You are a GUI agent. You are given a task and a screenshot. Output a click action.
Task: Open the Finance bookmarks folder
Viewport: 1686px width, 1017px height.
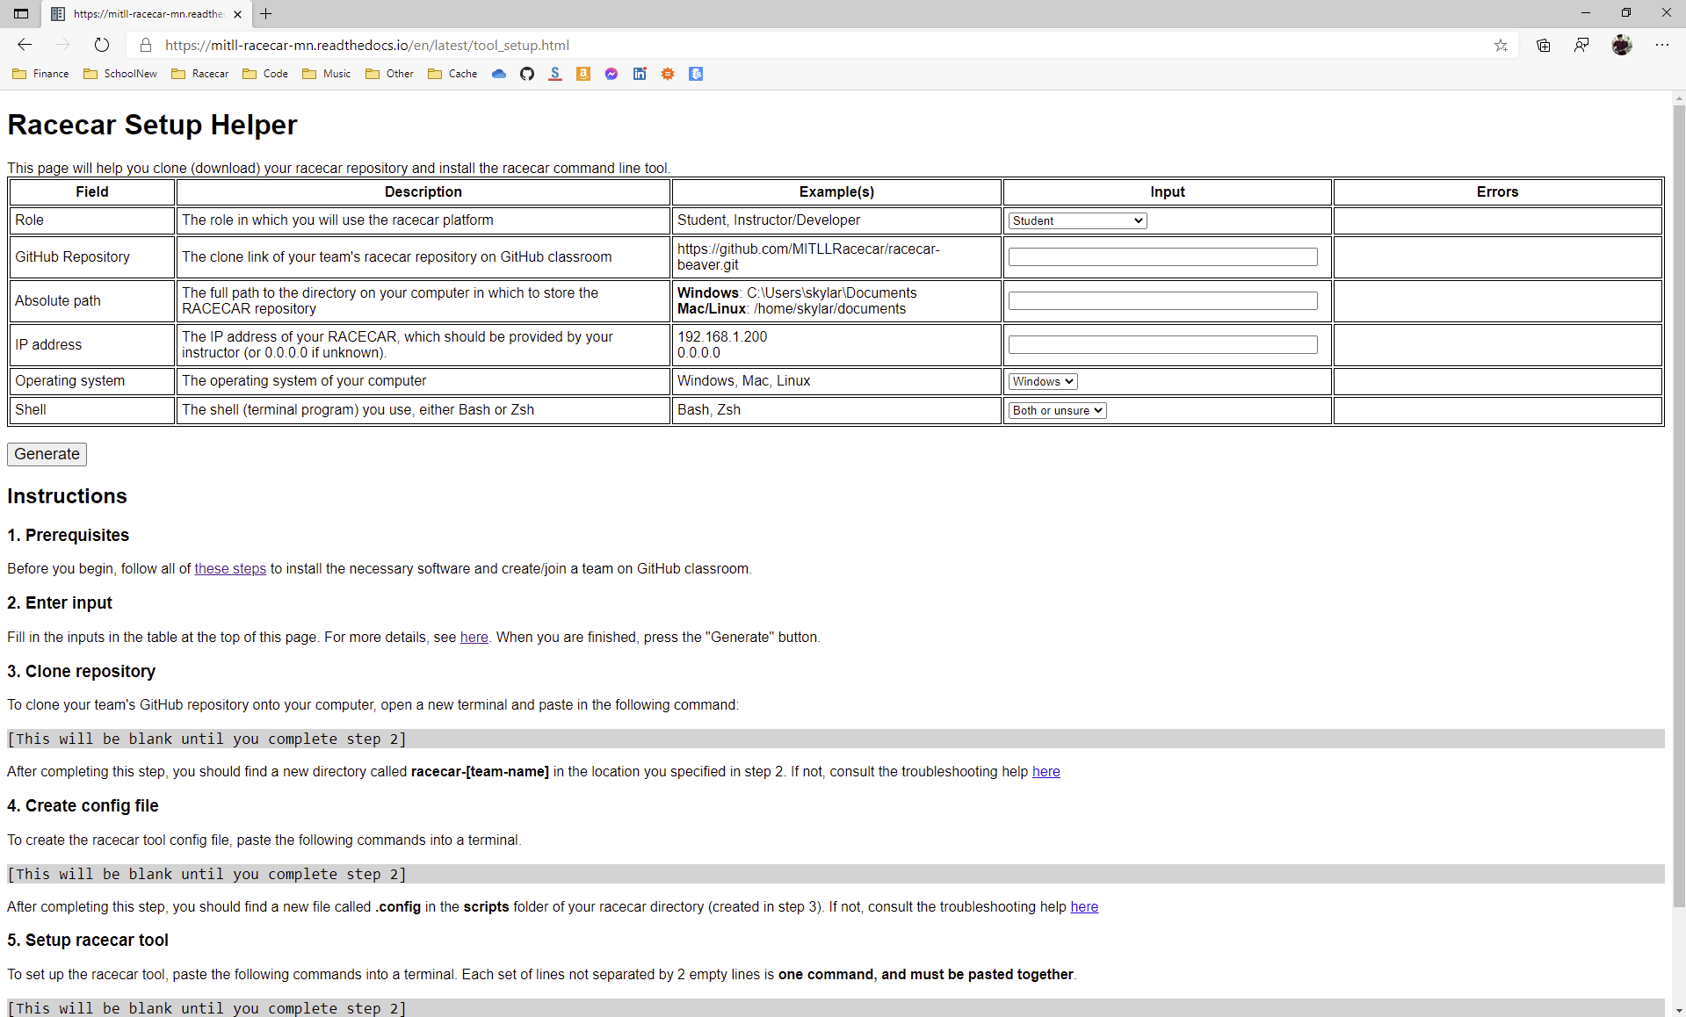click(x=40, y=74)
